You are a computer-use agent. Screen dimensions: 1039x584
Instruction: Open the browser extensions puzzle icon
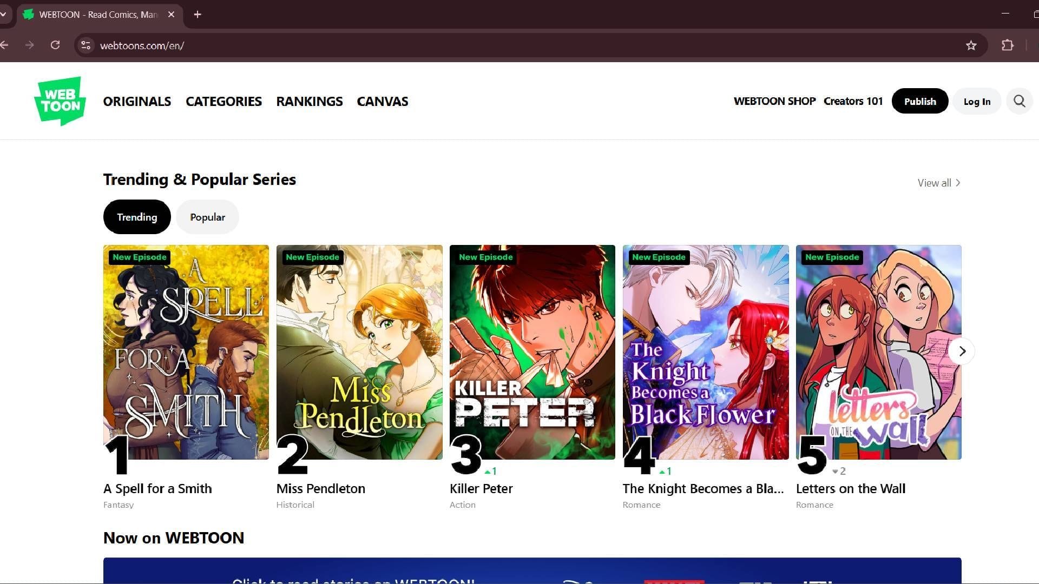click(1007, 45)
